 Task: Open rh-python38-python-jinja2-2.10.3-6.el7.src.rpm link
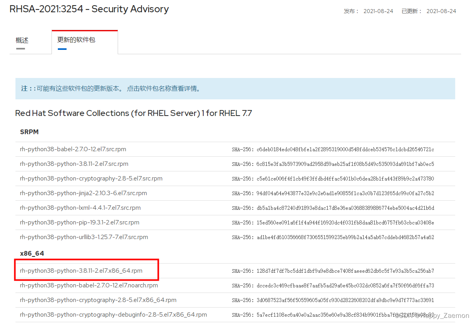coord(83,193)
